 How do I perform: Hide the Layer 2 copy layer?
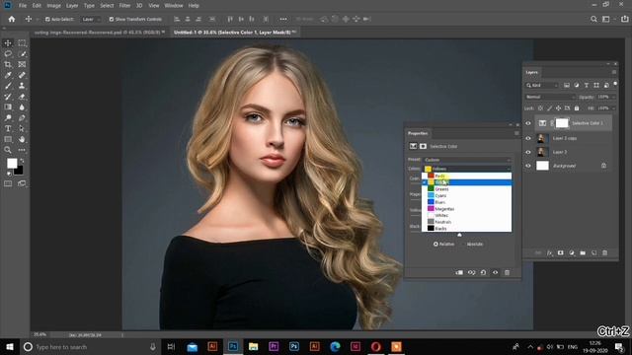pos(528,138)
